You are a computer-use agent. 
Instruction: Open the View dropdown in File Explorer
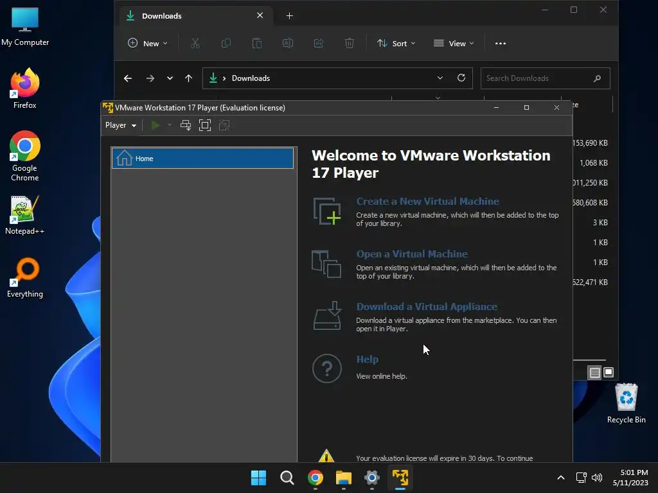[x=454, y=43]
